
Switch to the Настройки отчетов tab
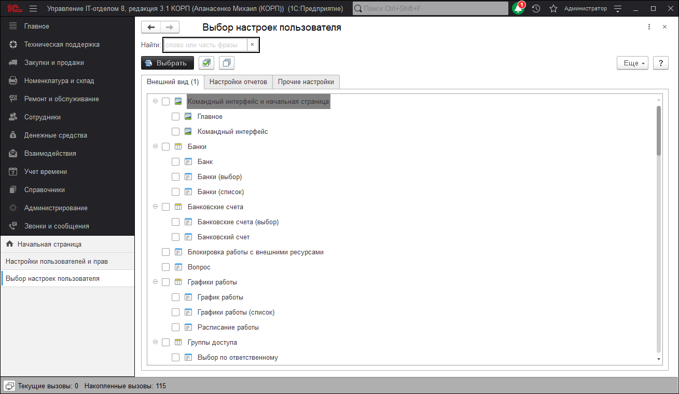coord(238,82)
